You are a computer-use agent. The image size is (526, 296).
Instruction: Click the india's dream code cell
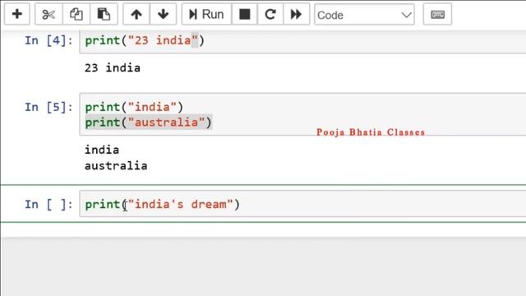(302, 204)
